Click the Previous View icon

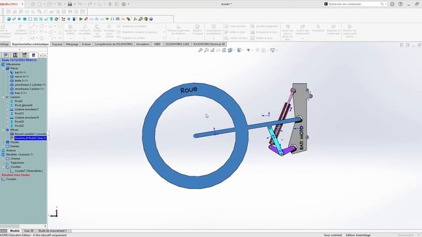tap(212, 50)
